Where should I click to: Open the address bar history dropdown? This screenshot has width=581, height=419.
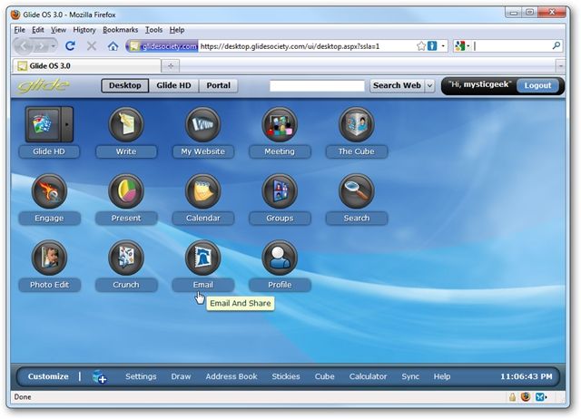[443, 46]
